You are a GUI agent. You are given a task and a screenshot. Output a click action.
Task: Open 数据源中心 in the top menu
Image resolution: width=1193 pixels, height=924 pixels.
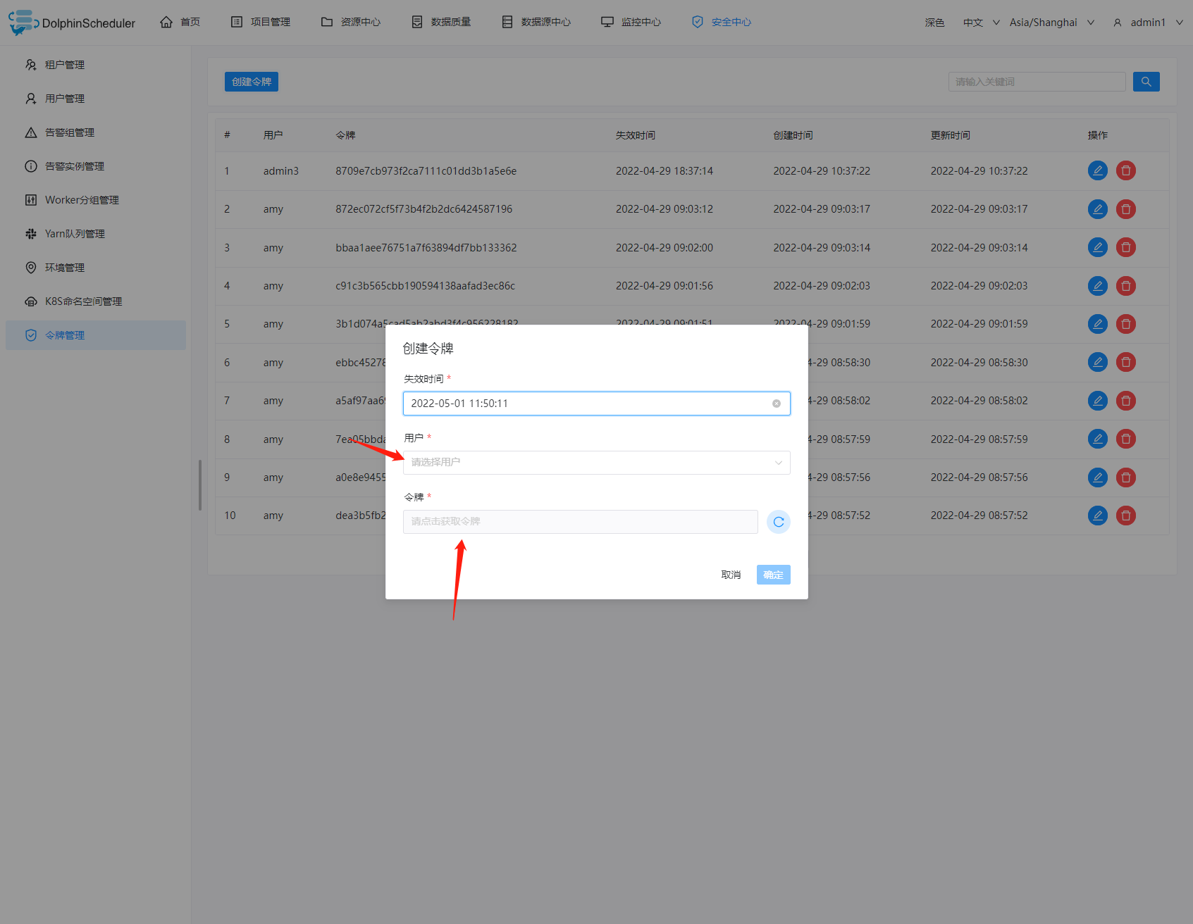tap(536, 23)
